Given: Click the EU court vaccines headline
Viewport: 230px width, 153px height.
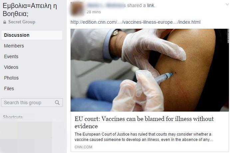Looking at the screenshot, I should click(144, 123).
